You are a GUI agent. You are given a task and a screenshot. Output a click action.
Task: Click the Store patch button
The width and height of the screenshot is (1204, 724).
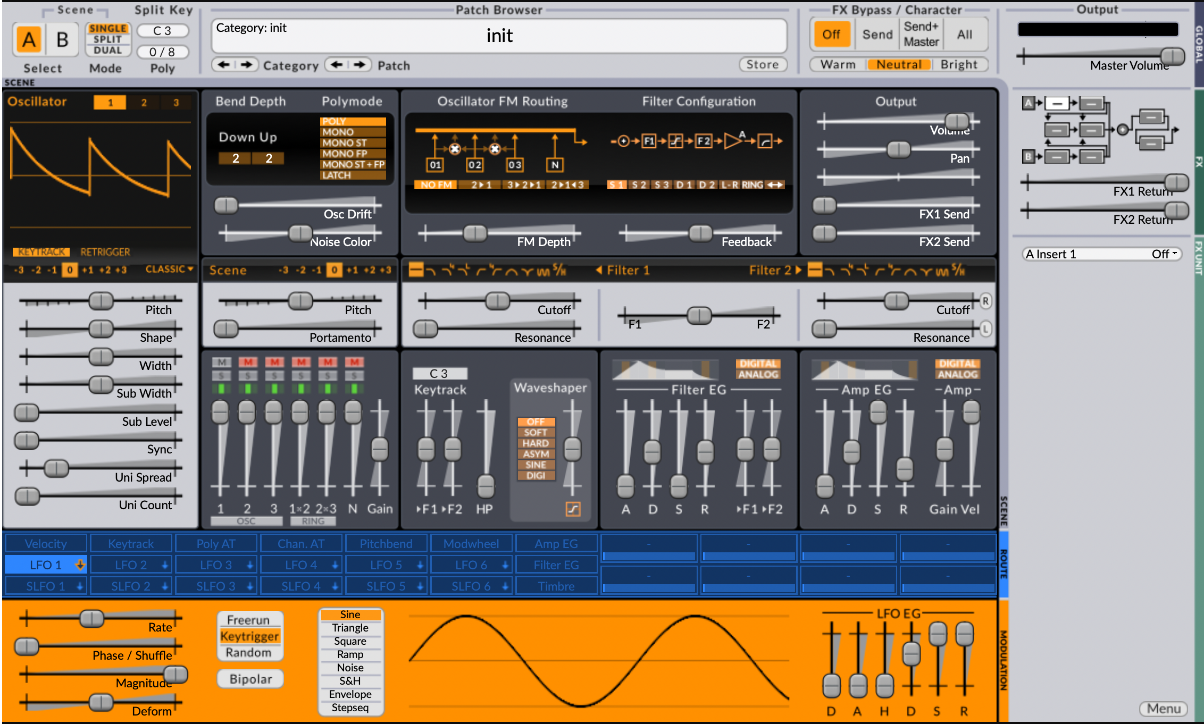coord(762,64)
